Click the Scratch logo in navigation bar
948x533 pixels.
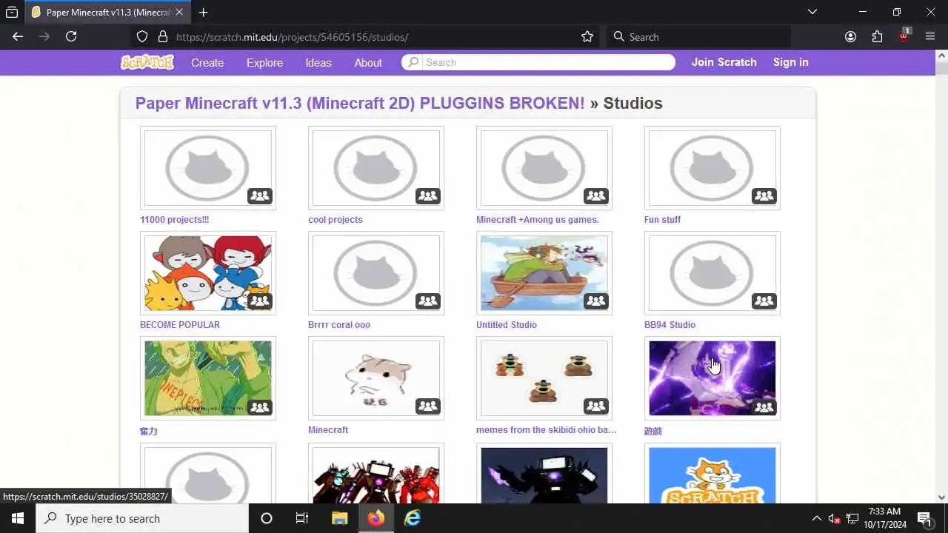point(147,62)
